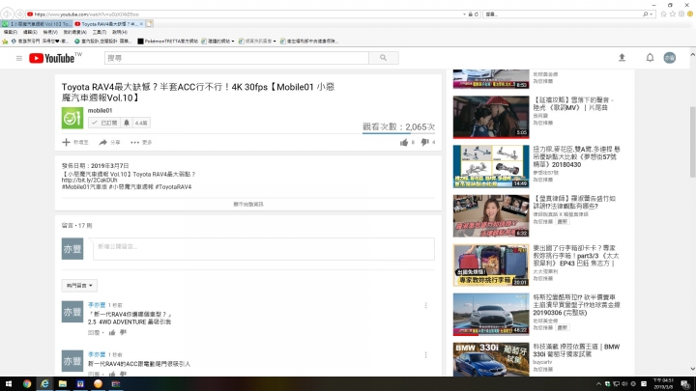This screenshot has height=391, width=696.
Task: Open the Tesla recommended video thumbnail
Action: (491, 315)
